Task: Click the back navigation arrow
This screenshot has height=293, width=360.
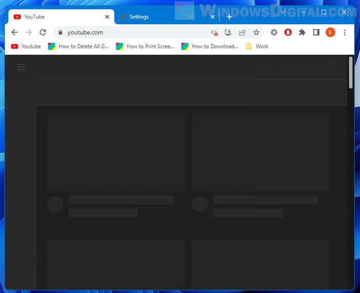Action: [14, 32]
